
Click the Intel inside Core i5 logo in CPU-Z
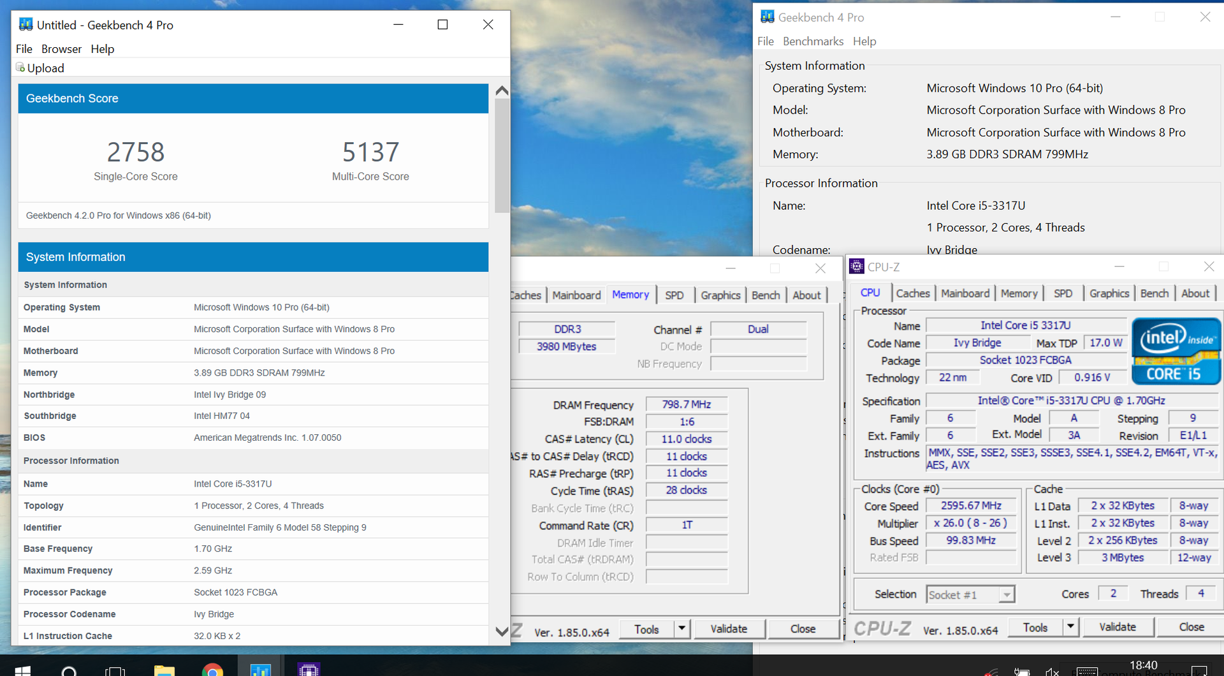(1176, 351)
